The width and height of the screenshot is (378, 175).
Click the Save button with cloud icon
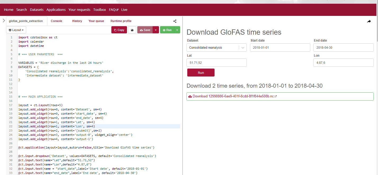(145, 30)
